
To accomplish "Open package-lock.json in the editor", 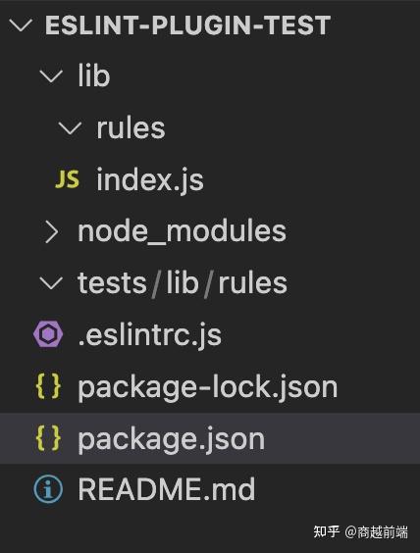I will [x=207, y=387].
